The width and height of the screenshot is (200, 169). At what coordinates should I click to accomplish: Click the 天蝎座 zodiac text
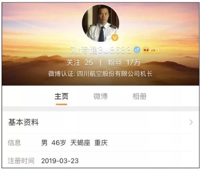80,143
